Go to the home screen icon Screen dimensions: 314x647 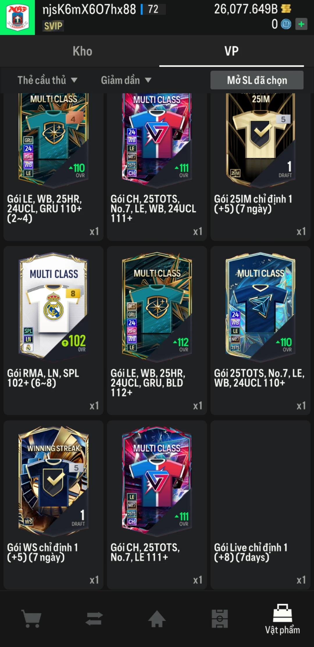pyautogui.click(x=157, y=618)
